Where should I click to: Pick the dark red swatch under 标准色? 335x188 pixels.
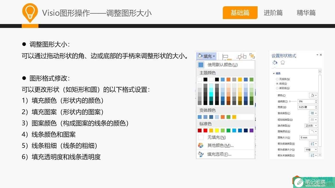(x=200, y=130)
